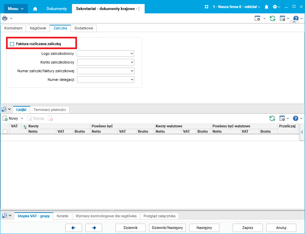Open the notifications bell
This screenshot has height=234, width=305.
(266, 7)
